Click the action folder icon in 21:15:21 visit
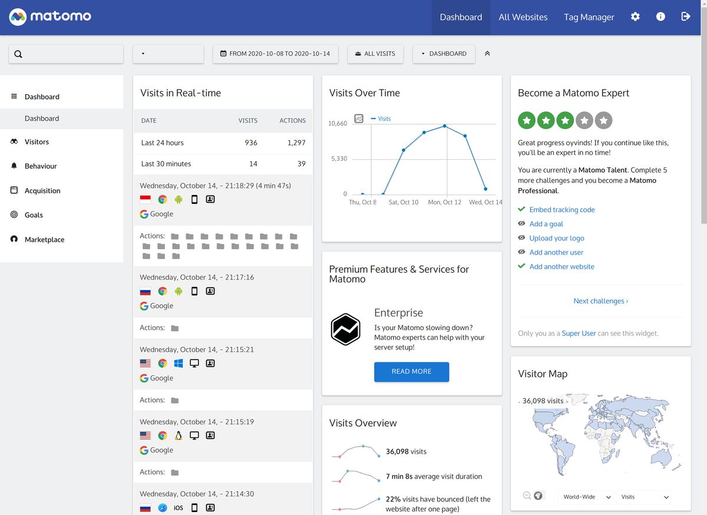Image resolution: width=707 pixels, height=515 pixels. click(x=174, y=401)
